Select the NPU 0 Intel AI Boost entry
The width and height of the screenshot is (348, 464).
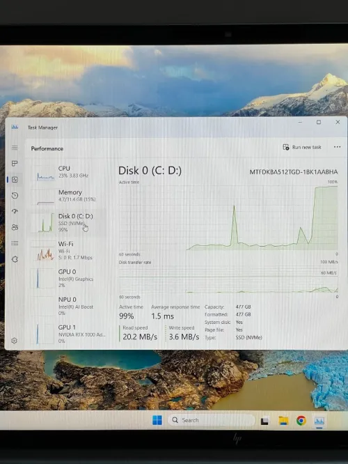(68, 306)
